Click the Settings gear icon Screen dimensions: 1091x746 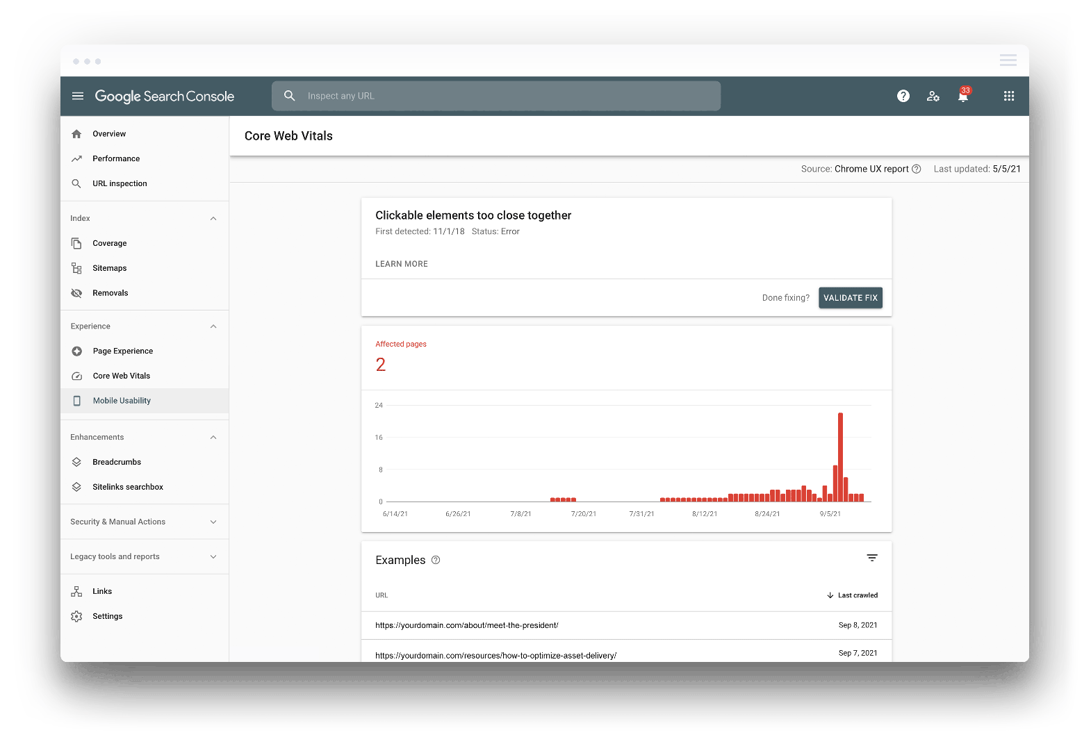[x=76, y=616]
